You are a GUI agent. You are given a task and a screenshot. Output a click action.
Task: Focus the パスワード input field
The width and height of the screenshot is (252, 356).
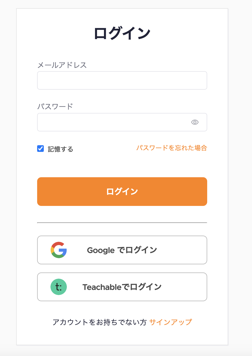click(122, 122)
